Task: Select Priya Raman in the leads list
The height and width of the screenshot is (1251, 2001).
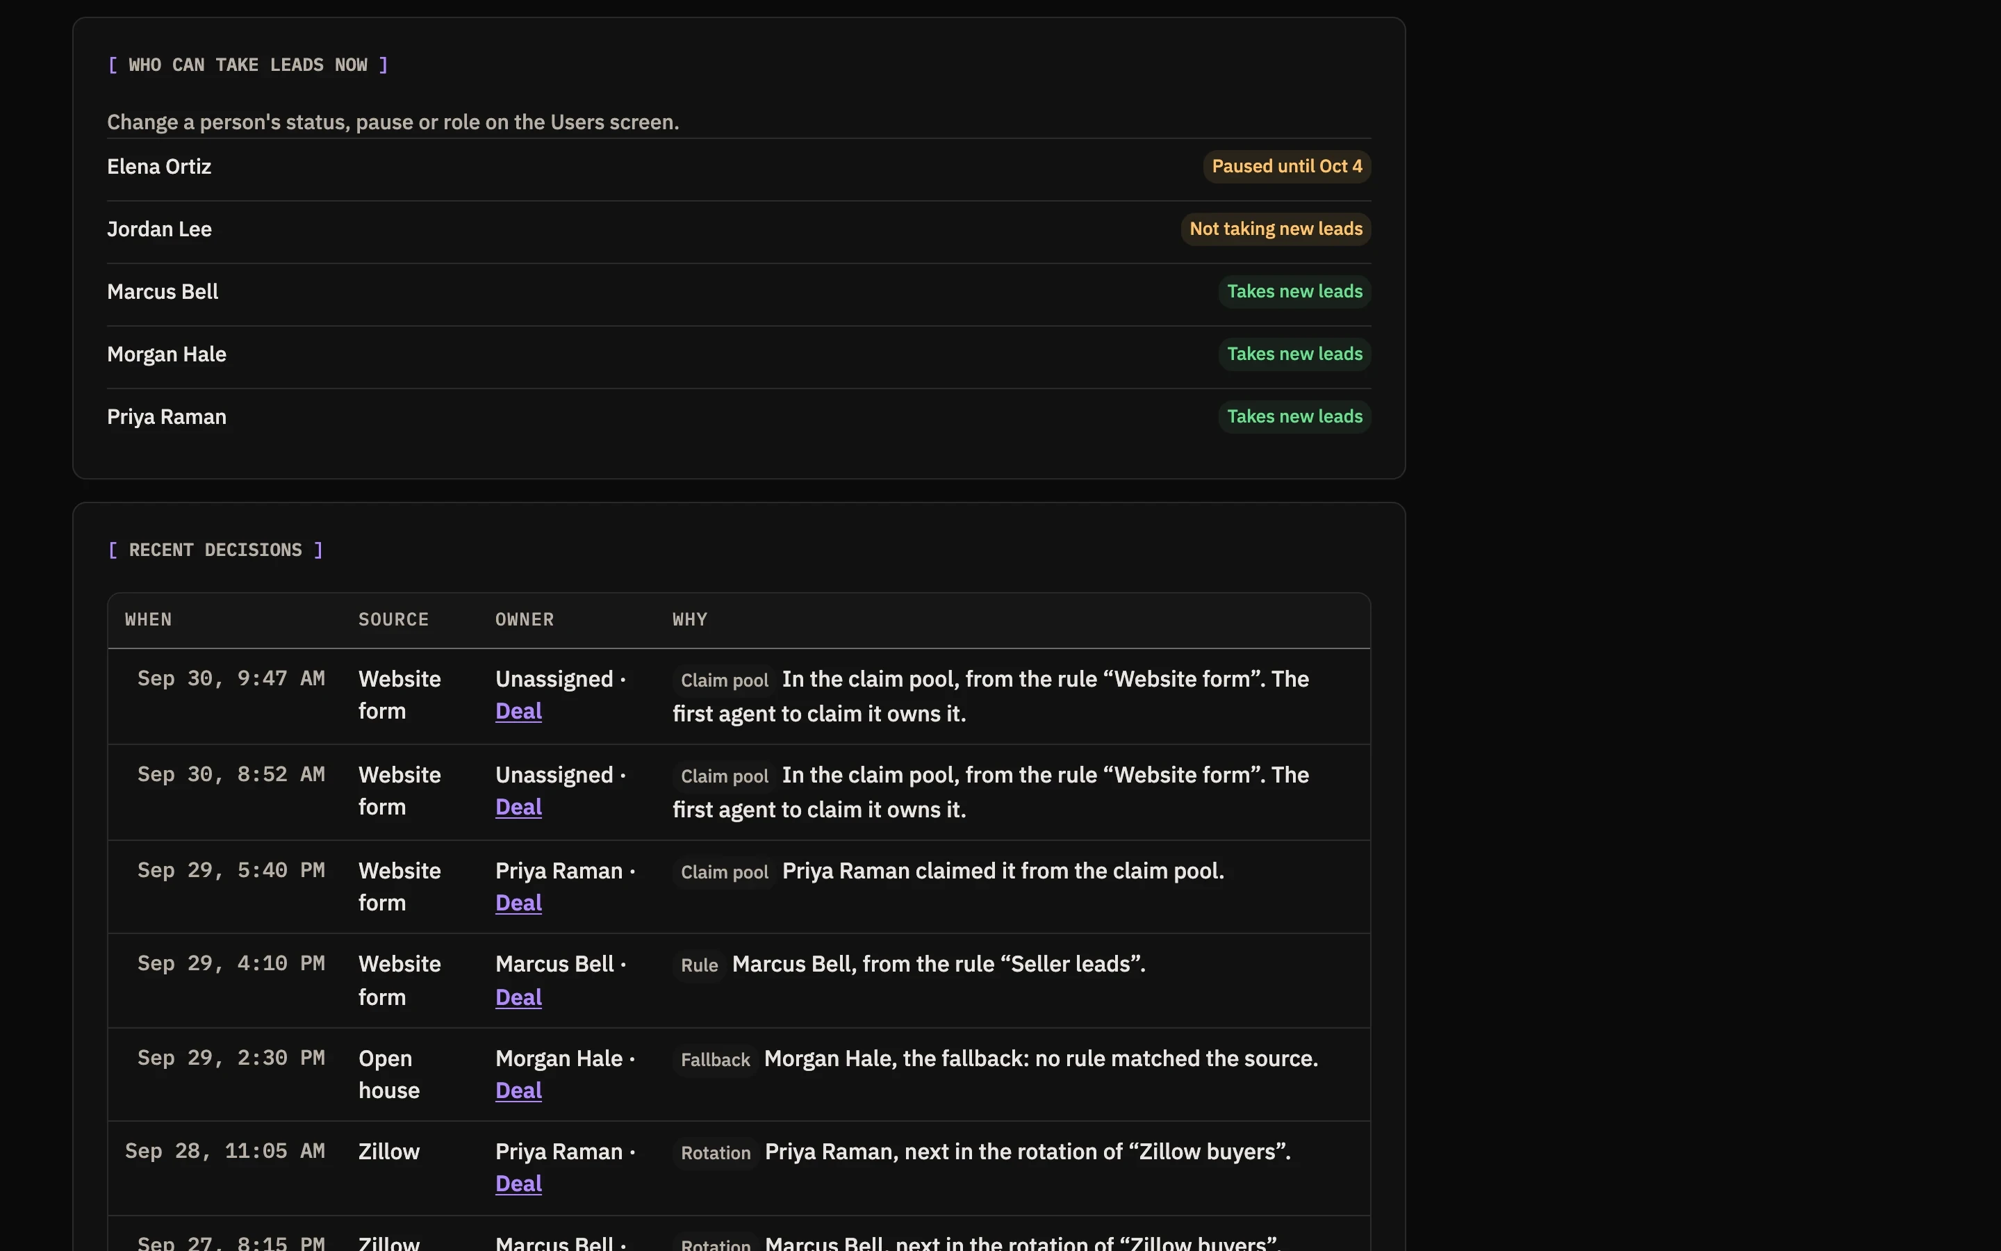Action: pos(166,417)
